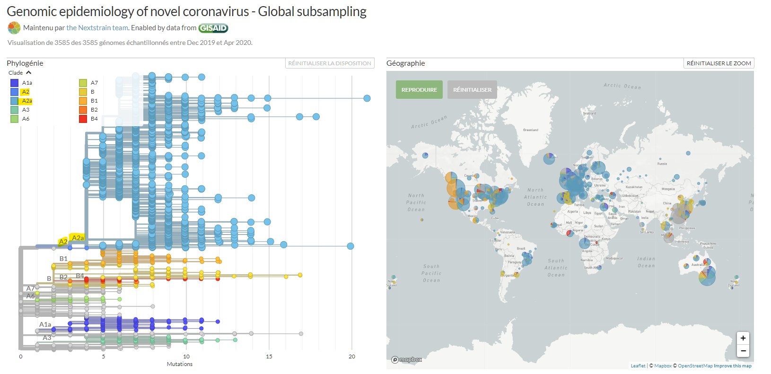
Task: Click the A2 branch label on tree
Action: (63, 242)
